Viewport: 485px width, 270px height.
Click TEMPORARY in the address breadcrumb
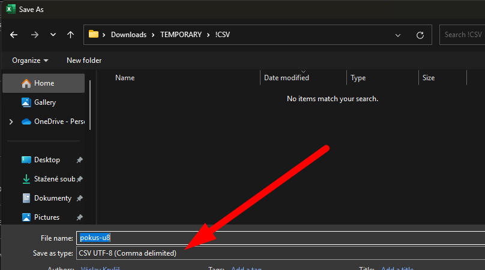181,35
